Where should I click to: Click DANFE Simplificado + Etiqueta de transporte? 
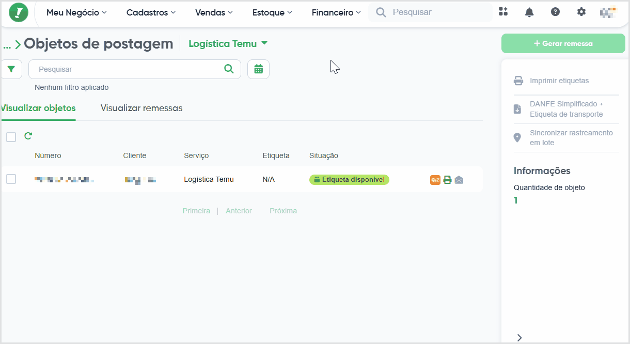pyautogui.click(x=566, y=109)
